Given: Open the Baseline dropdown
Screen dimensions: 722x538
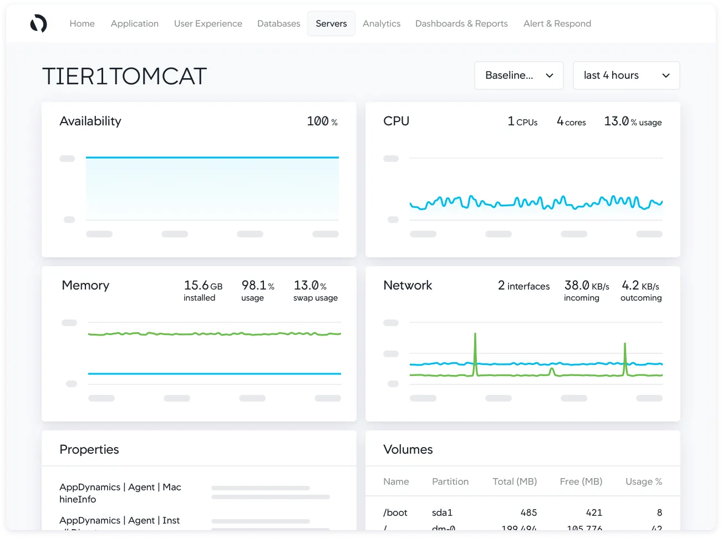Looking at the screenshot, I should [x=518, y=75].
